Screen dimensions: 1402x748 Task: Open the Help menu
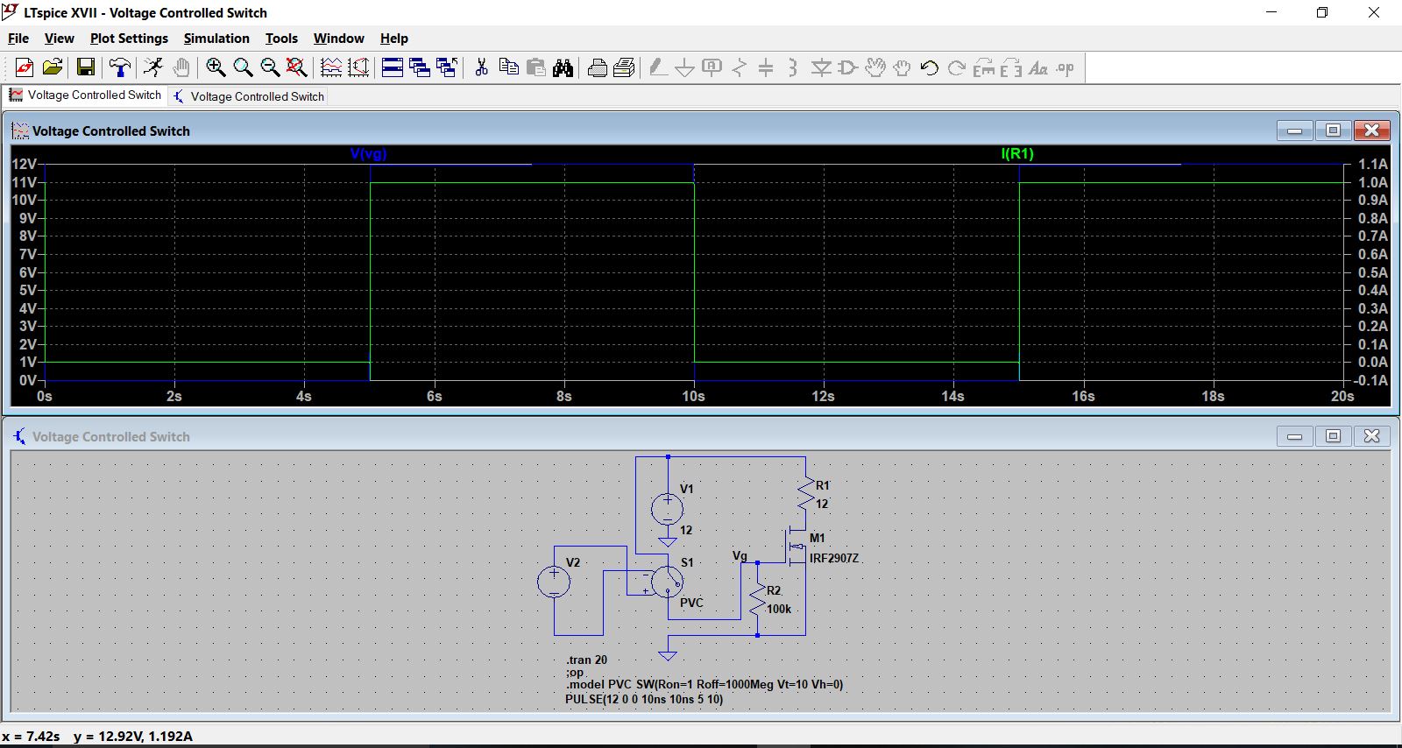click(394, 39)
